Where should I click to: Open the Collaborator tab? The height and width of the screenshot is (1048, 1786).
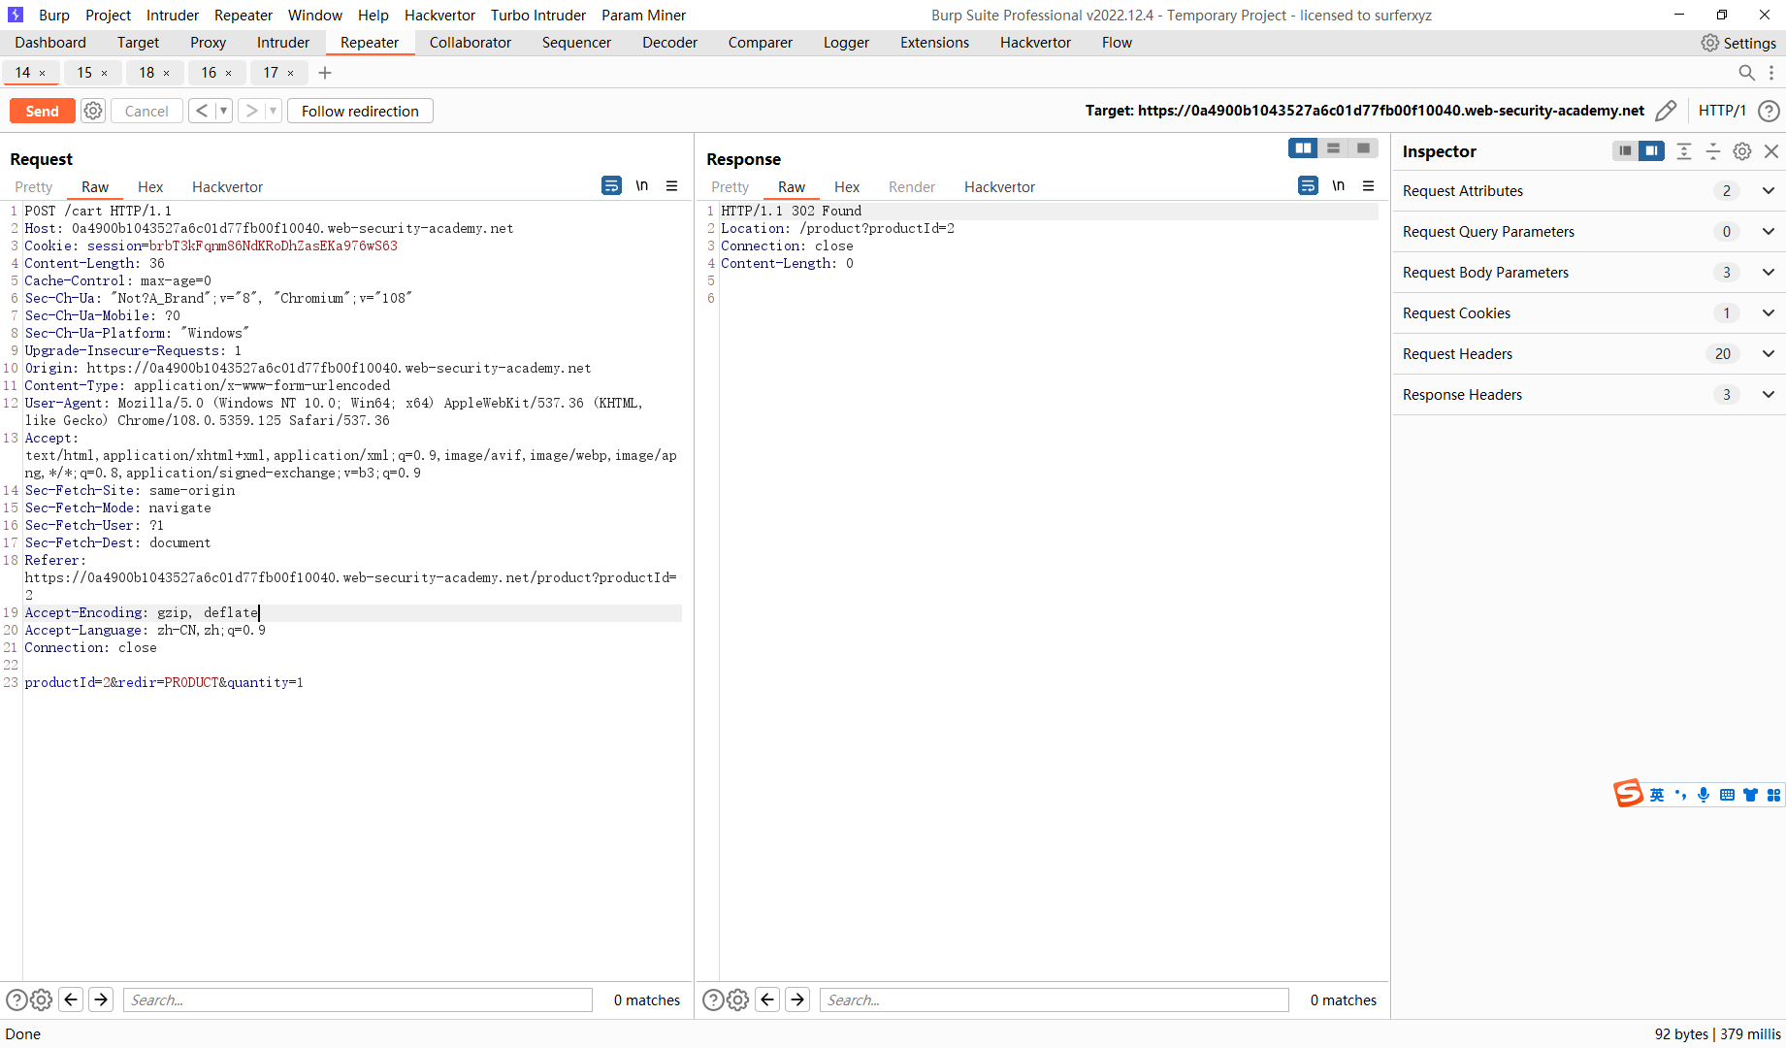[x=470, y=43]
